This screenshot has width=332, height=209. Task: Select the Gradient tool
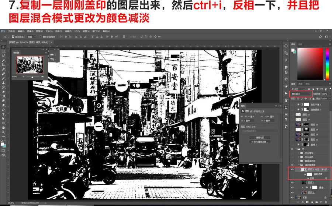point(3,96)
